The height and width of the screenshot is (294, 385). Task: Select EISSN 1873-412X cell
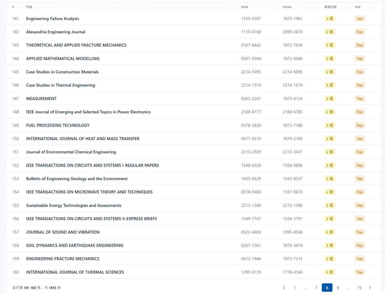pos(293,98)
